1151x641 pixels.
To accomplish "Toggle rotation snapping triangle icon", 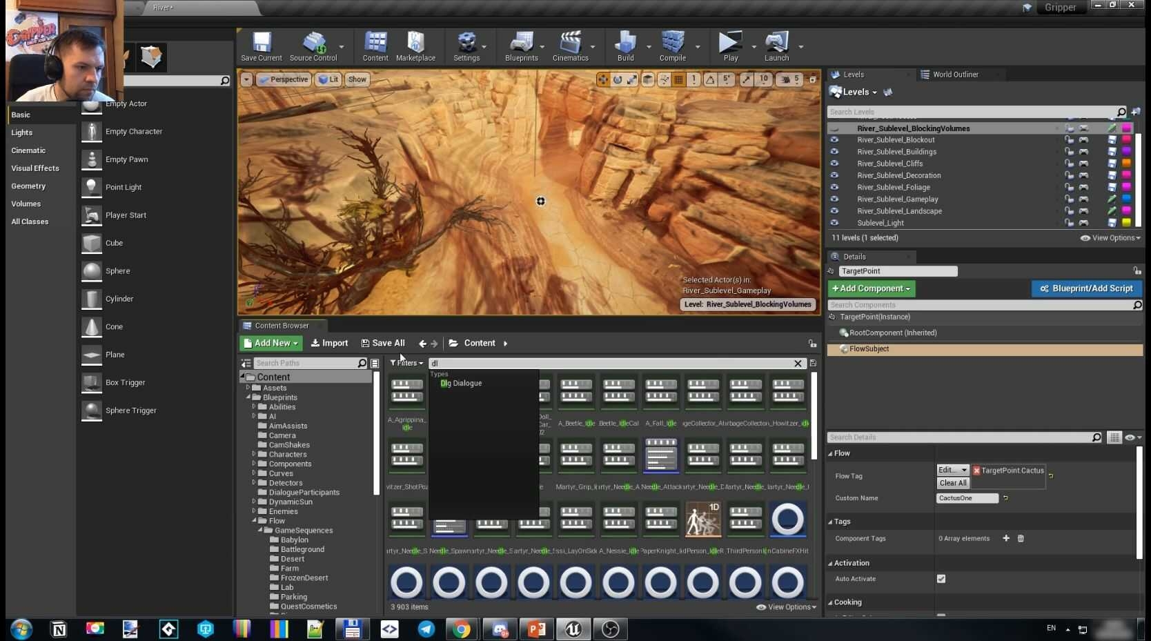I will [x=710, y=80].
